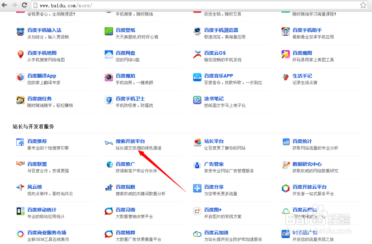Click the 生活手记 icon

[x=286, y=77]
